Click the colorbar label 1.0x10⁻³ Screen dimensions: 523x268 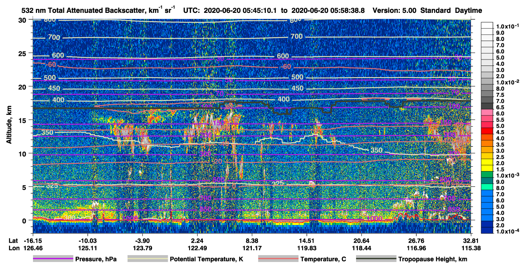tap(509, 175)
